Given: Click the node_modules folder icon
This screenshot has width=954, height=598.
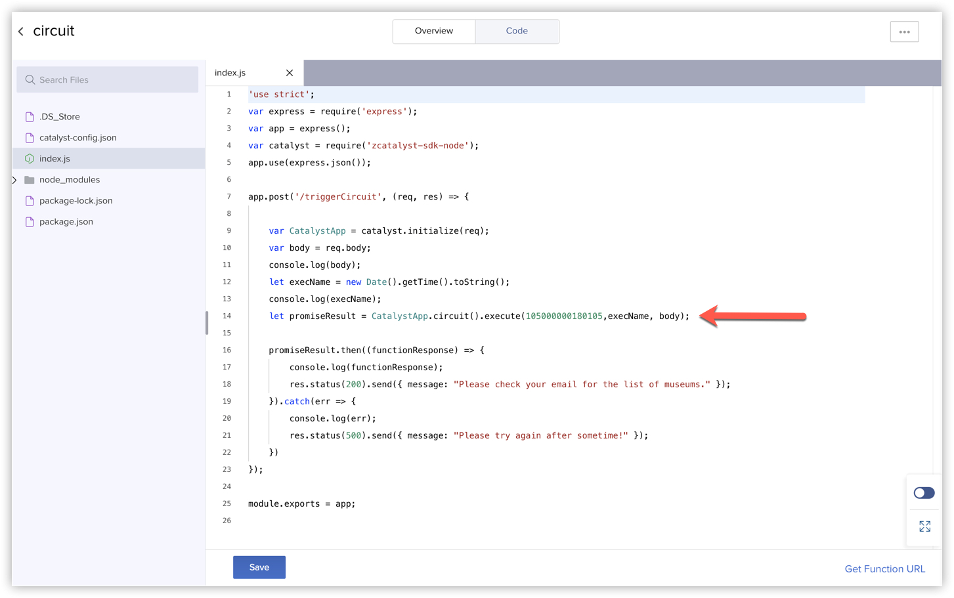Looking at the screenshot, I should pyautogui.click(x=30, y=180).
